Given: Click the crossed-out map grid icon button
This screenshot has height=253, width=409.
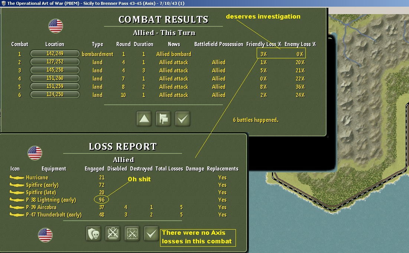Looking at the screenshot, I should click(x=132, y=233).
